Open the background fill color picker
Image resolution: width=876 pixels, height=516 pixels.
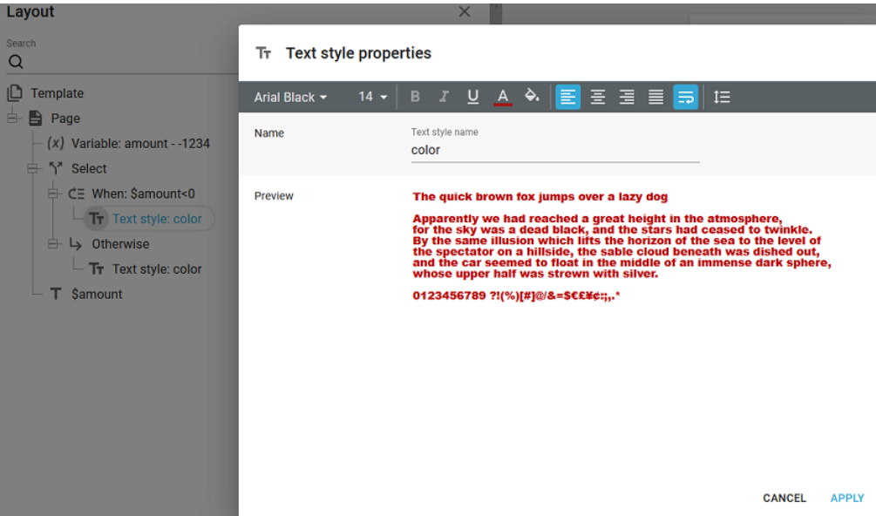tap(532, 96)
